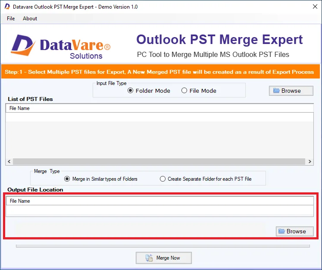Click the Merge Now button

pyautogui.click(x=164, y=258)
